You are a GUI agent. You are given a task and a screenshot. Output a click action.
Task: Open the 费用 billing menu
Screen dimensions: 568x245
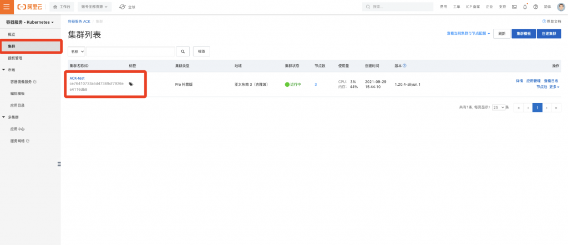tap(443, 7)
